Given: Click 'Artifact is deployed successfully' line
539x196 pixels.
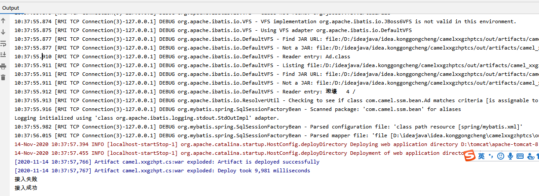Looking at the screenshot, I should (167, 162).
